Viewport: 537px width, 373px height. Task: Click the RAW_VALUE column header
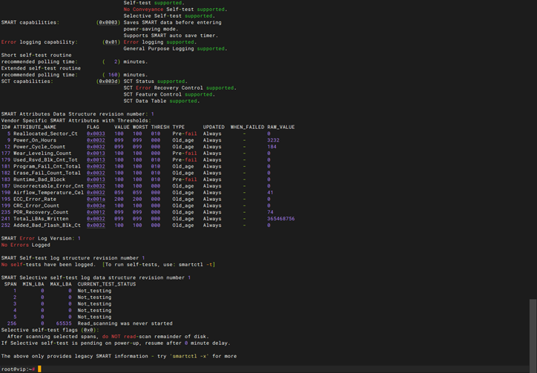click(x=281, y=127)
